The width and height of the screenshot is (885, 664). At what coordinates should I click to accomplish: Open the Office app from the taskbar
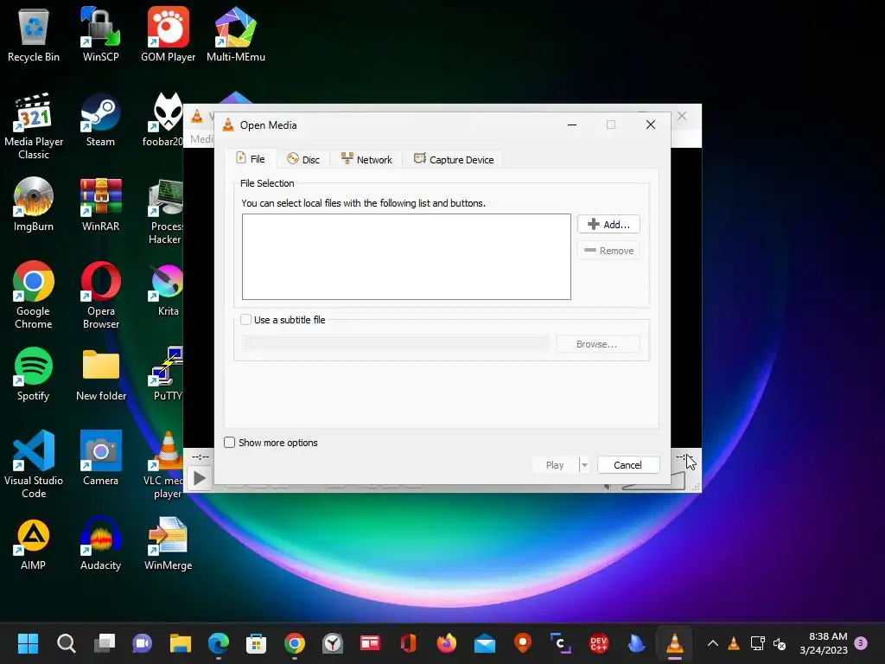pyautogui.click(x=409, y=643)
